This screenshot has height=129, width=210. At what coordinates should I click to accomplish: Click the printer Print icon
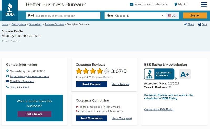click(199, 24)
